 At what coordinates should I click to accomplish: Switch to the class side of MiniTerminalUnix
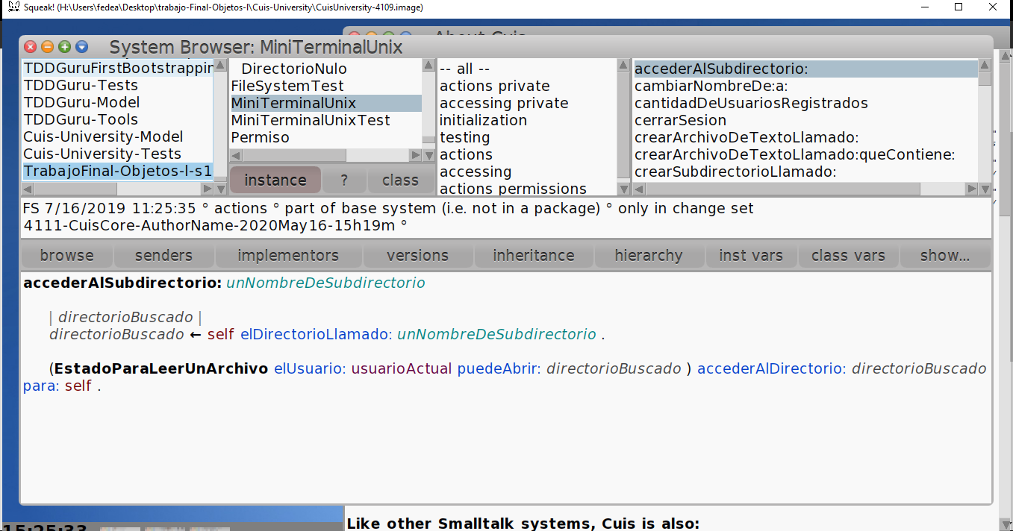coord(400,179)
